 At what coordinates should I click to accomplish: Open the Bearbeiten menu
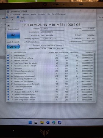(x=16, y=15)
